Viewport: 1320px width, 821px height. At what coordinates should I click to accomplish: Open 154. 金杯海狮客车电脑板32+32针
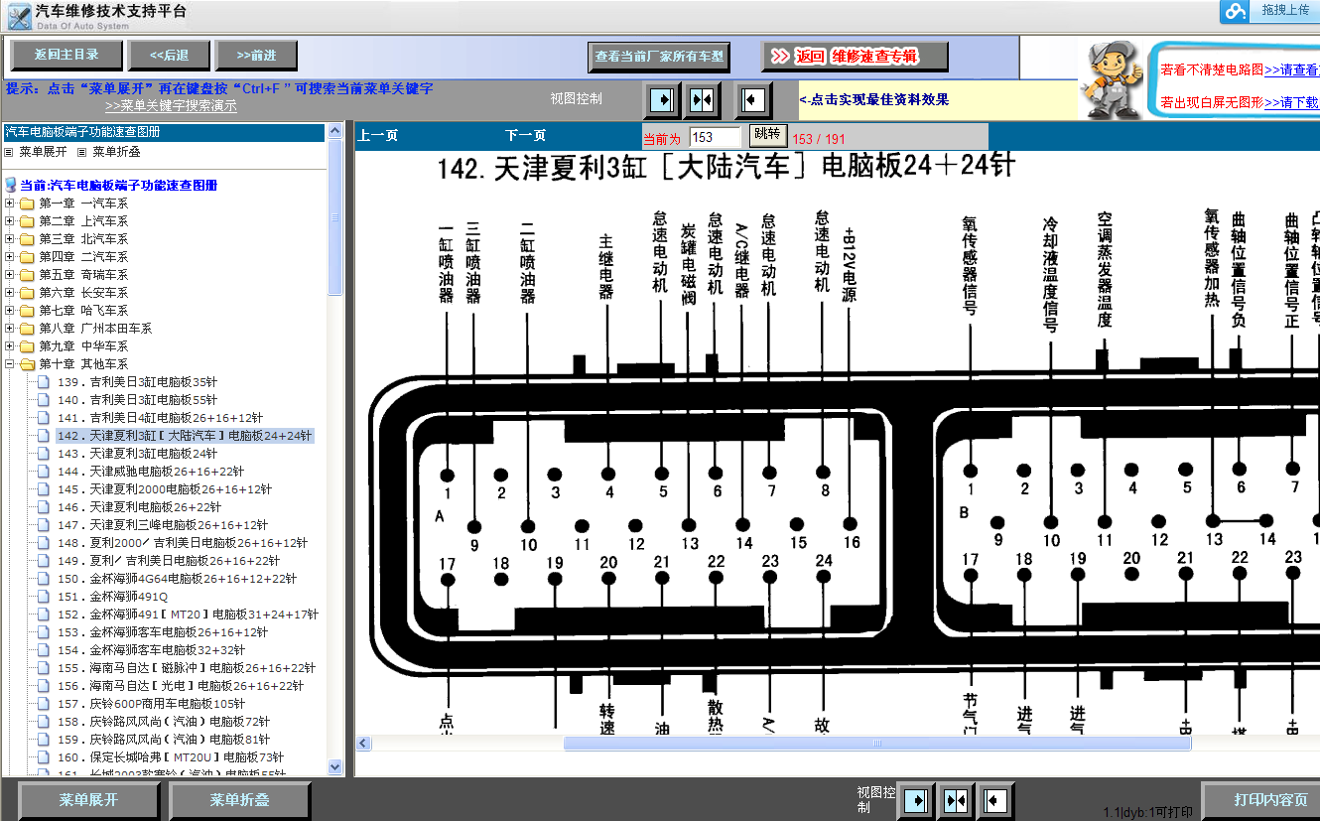coord(151,650)
